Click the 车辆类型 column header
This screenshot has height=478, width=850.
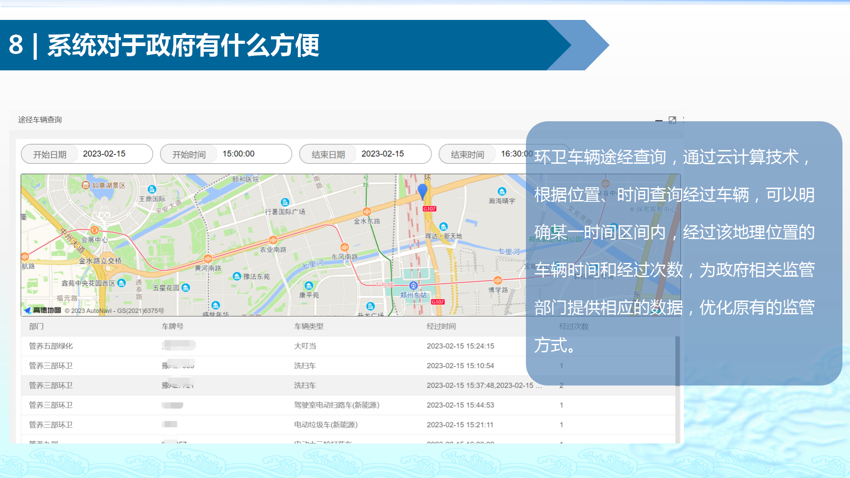coord(309,326)
